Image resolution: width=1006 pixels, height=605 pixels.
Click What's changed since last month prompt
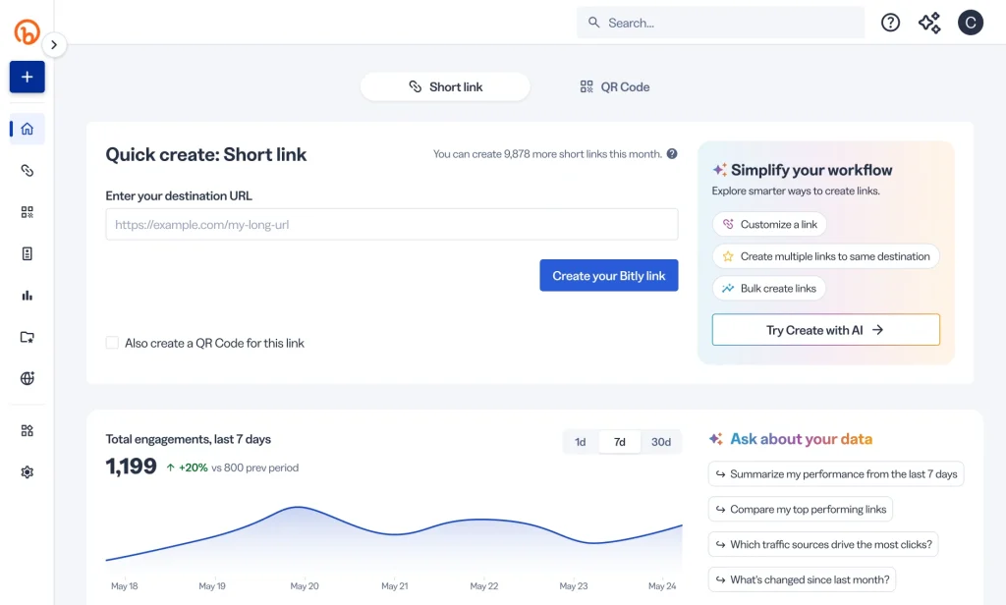click(802, 580)
